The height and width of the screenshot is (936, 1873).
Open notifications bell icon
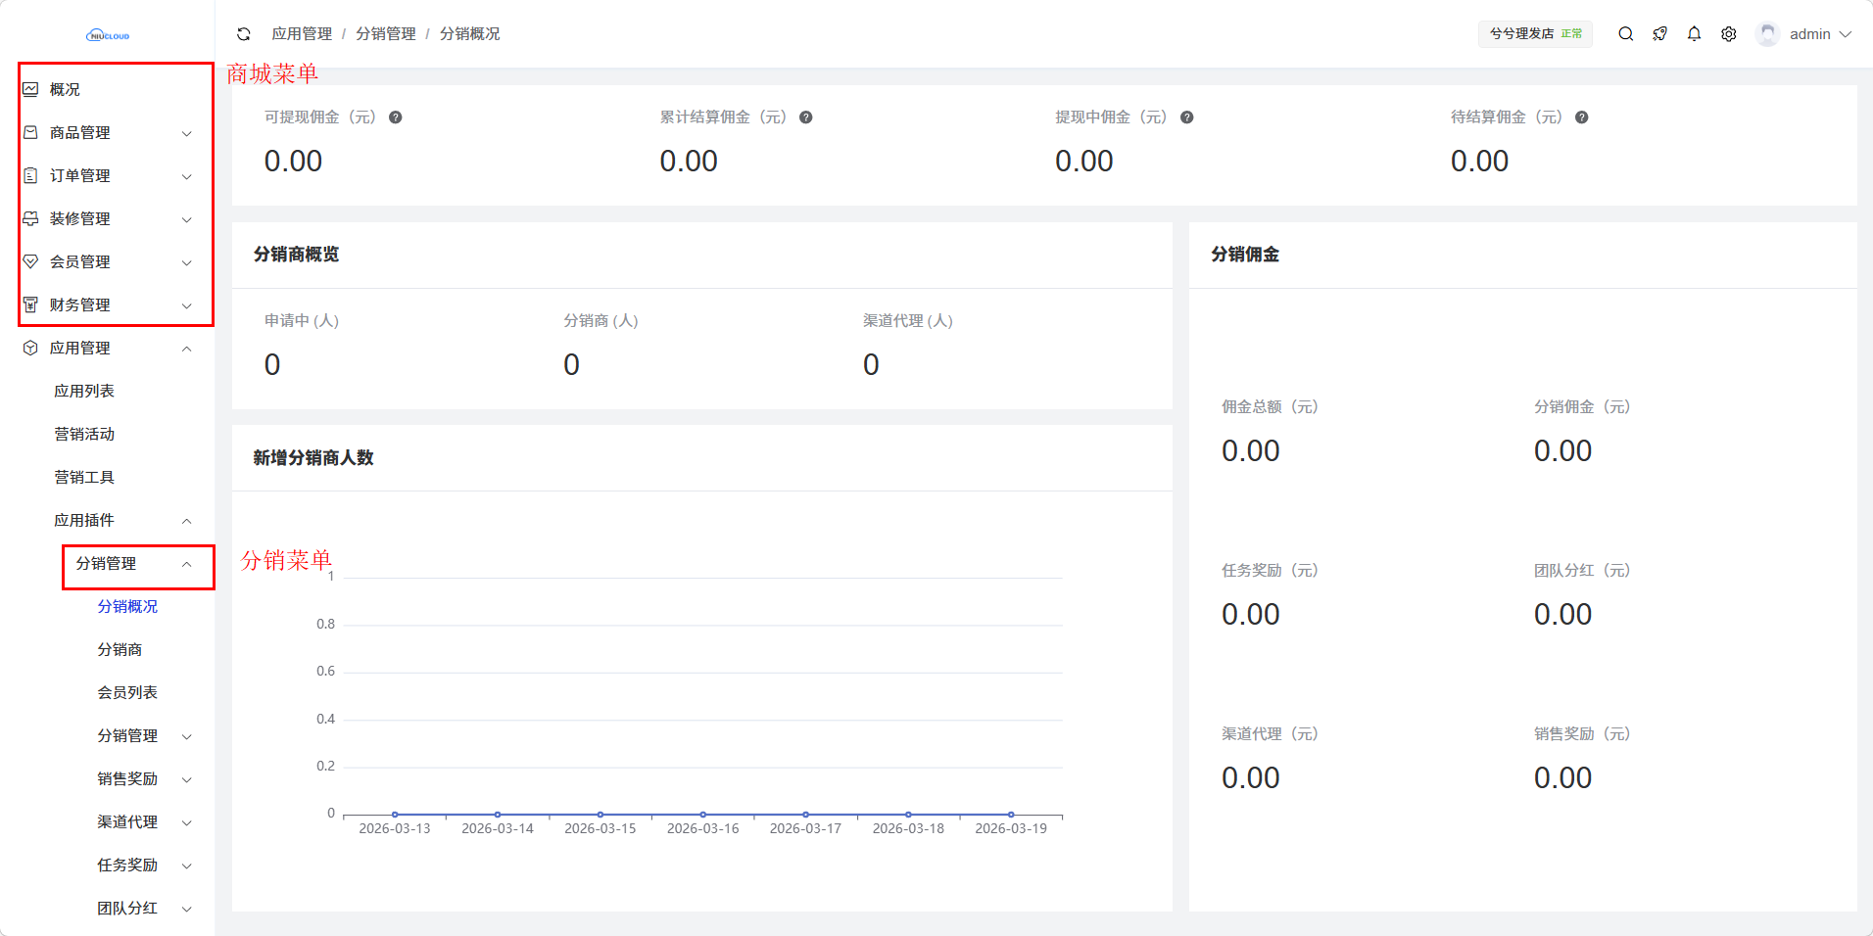click(x=1694, y=34)
